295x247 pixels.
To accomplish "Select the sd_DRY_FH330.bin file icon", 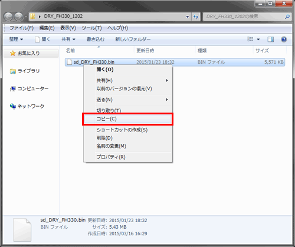I will pos(70,62).
